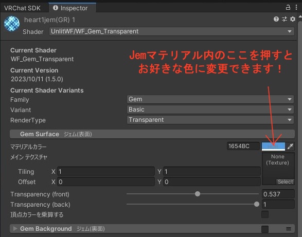Click the material name heart1jem(GR) 1
302x237 pixels.
50,20
